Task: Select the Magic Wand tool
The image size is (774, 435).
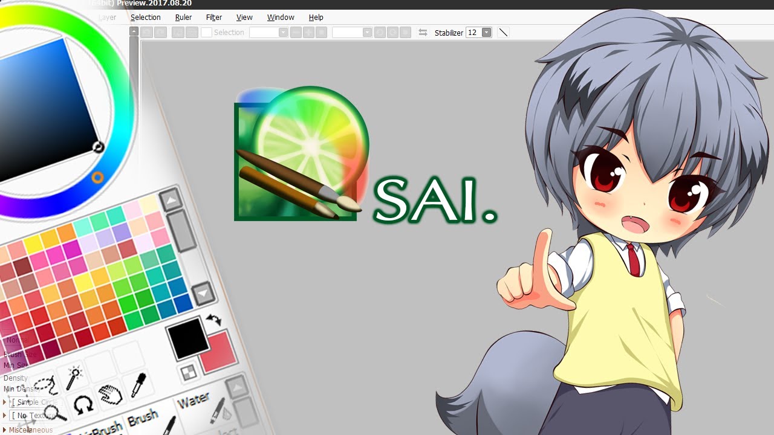Action: pyautogui.click(x=74, y=378)
